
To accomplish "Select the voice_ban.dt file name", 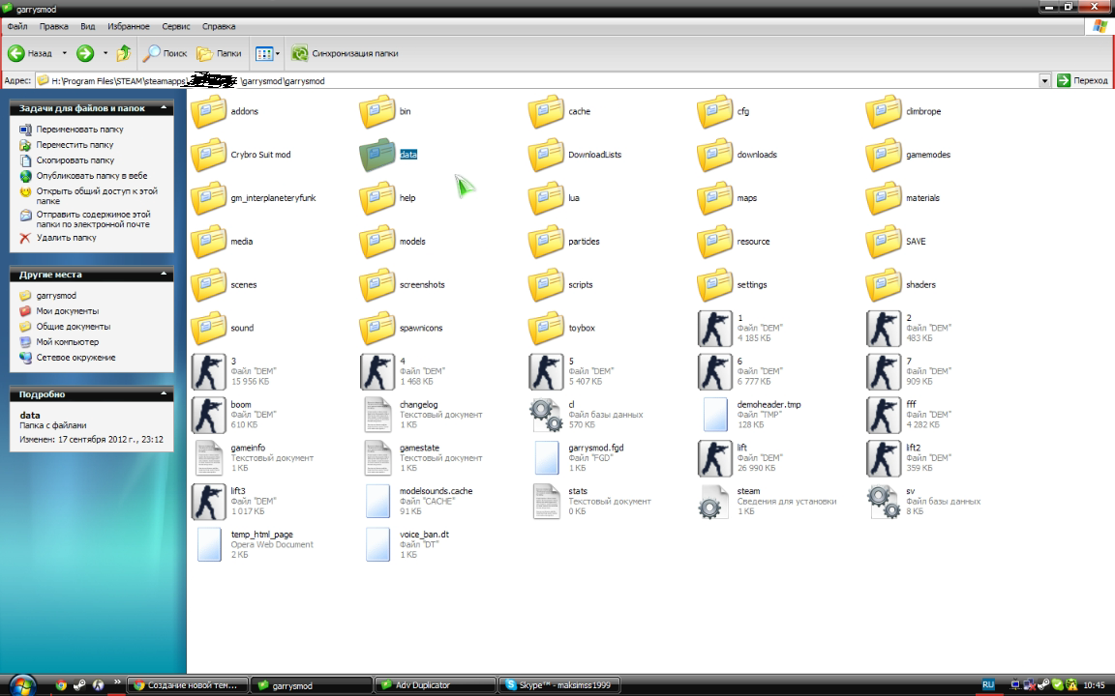I will 424,535.
